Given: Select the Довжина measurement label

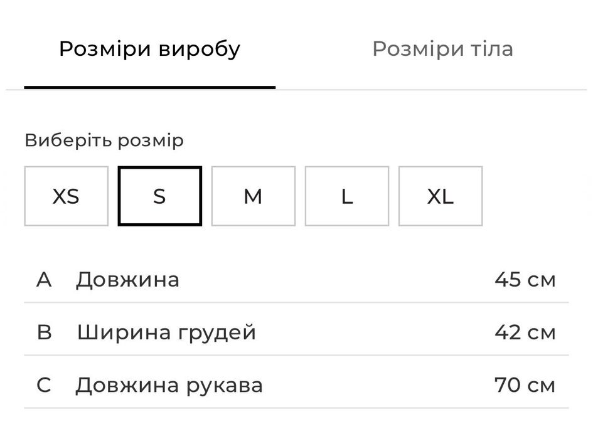Looking at the screenshot, I should (x=127, y=279).
